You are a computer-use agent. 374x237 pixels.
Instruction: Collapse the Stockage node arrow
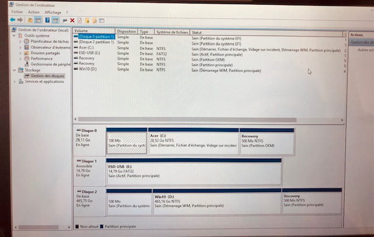point(14,70)
